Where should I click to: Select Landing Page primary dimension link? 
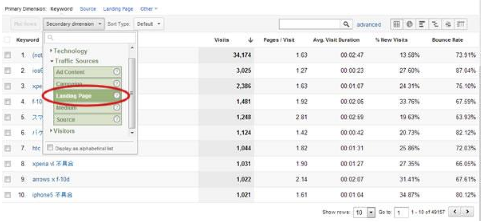click(x=118, y=9)
